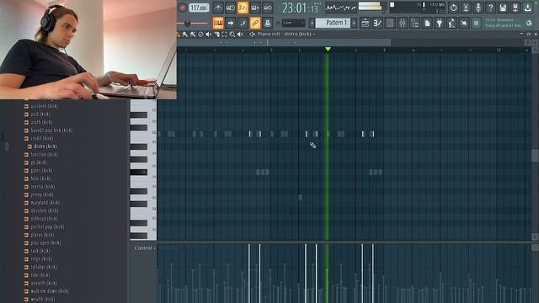Image resolution: width=539 pixels, height=303 pixels.
Task: Toggle blend recording overdub
Action: [x=255, y=8]
